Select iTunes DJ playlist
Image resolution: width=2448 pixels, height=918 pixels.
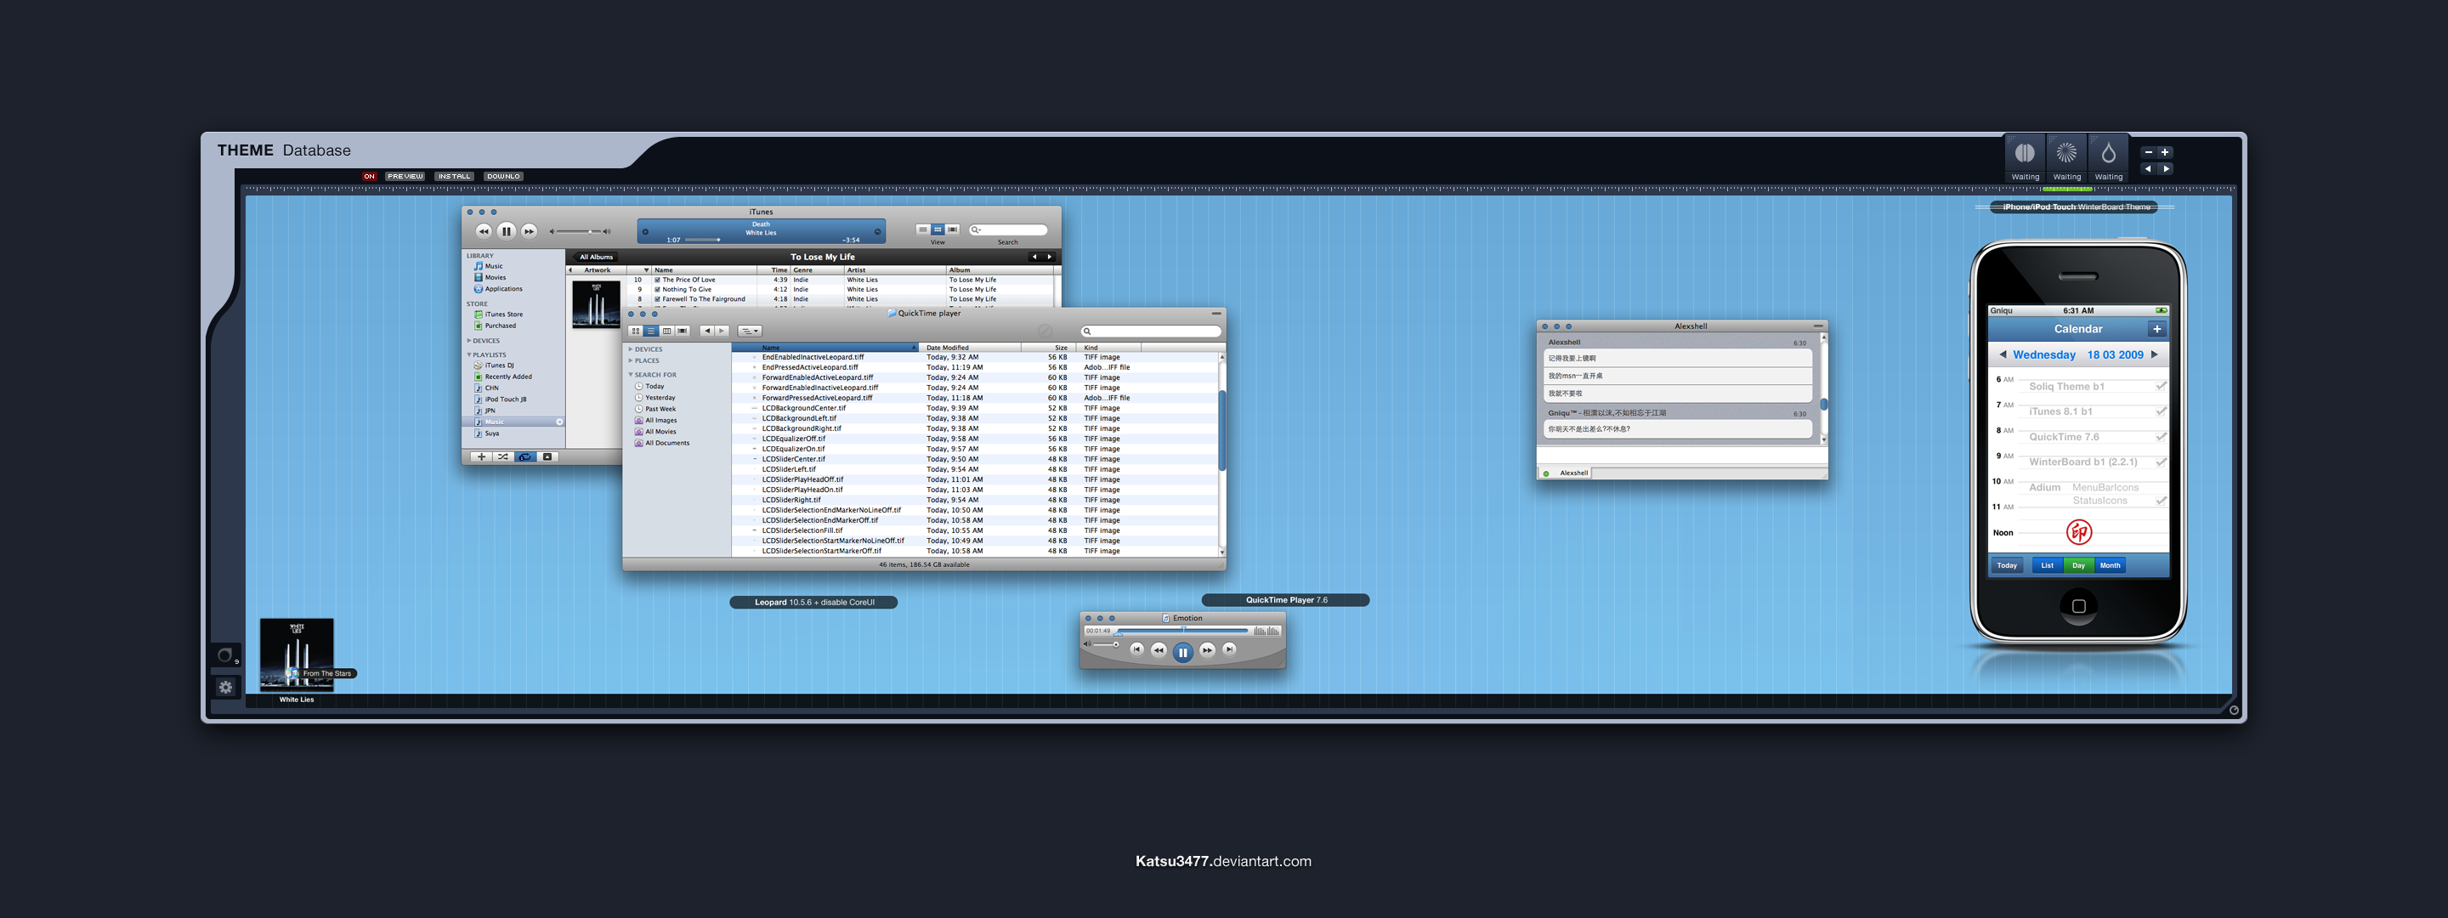(494, 365)
